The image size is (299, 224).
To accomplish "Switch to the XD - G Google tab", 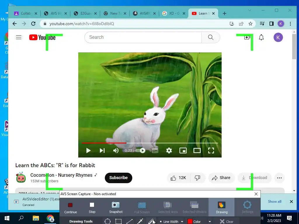I will click(174, 13).
